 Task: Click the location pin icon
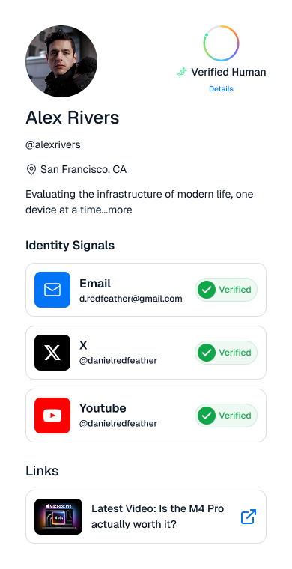31,169
